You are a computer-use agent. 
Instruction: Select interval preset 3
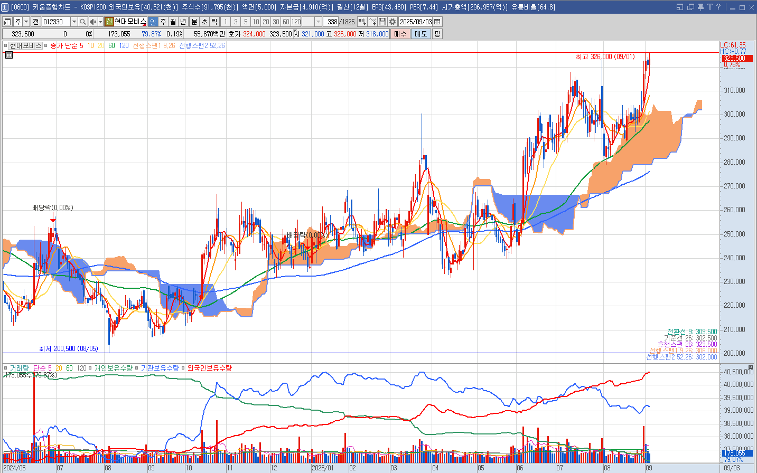[236, 22]
